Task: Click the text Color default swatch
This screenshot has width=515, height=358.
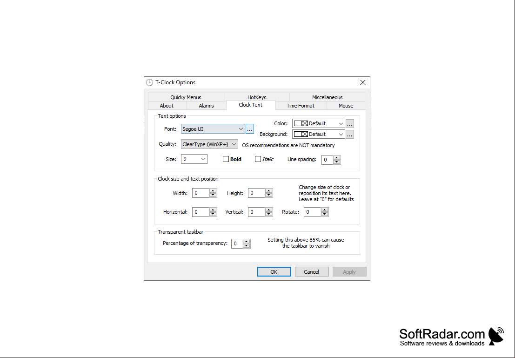Action: point(301,124)
